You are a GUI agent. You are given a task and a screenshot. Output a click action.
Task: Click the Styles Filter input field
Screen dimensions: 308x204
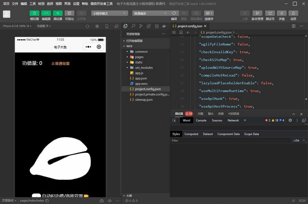pyautogui.click(x=229, y=141)
